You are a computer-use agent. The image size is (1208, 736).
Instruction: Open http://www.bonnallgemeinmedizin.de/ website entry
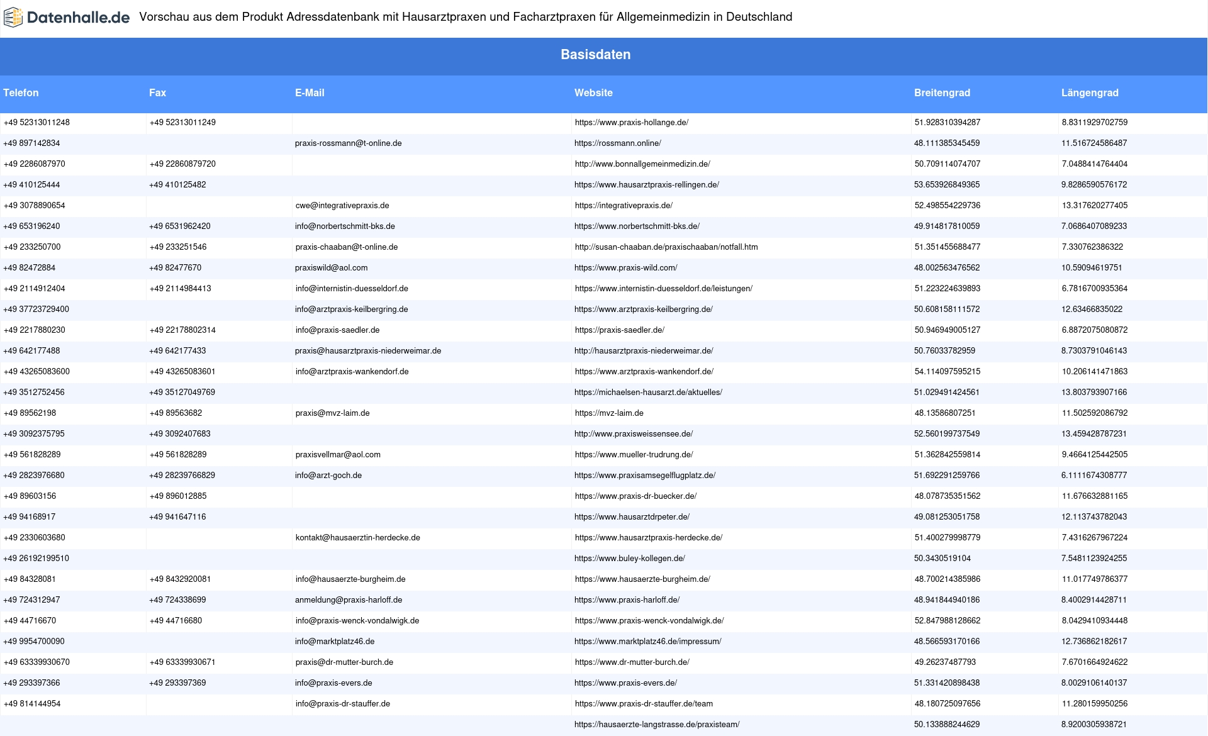point(642,164)
